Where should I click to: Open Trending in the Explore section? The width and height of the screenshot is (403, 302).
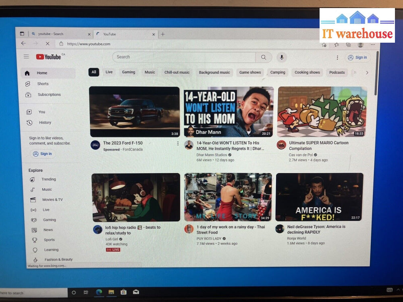[x=48, y=179]
